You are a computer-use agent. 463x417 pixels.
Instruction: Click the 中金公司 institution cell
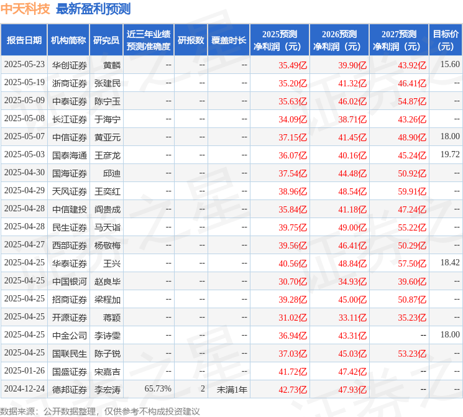pyautogui.click(x=70, y=336)
